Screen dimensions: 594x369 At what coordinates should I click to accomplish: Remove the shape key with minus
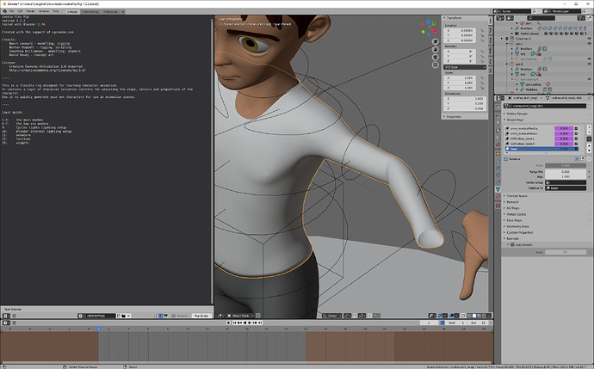click(x=589, y=132)
